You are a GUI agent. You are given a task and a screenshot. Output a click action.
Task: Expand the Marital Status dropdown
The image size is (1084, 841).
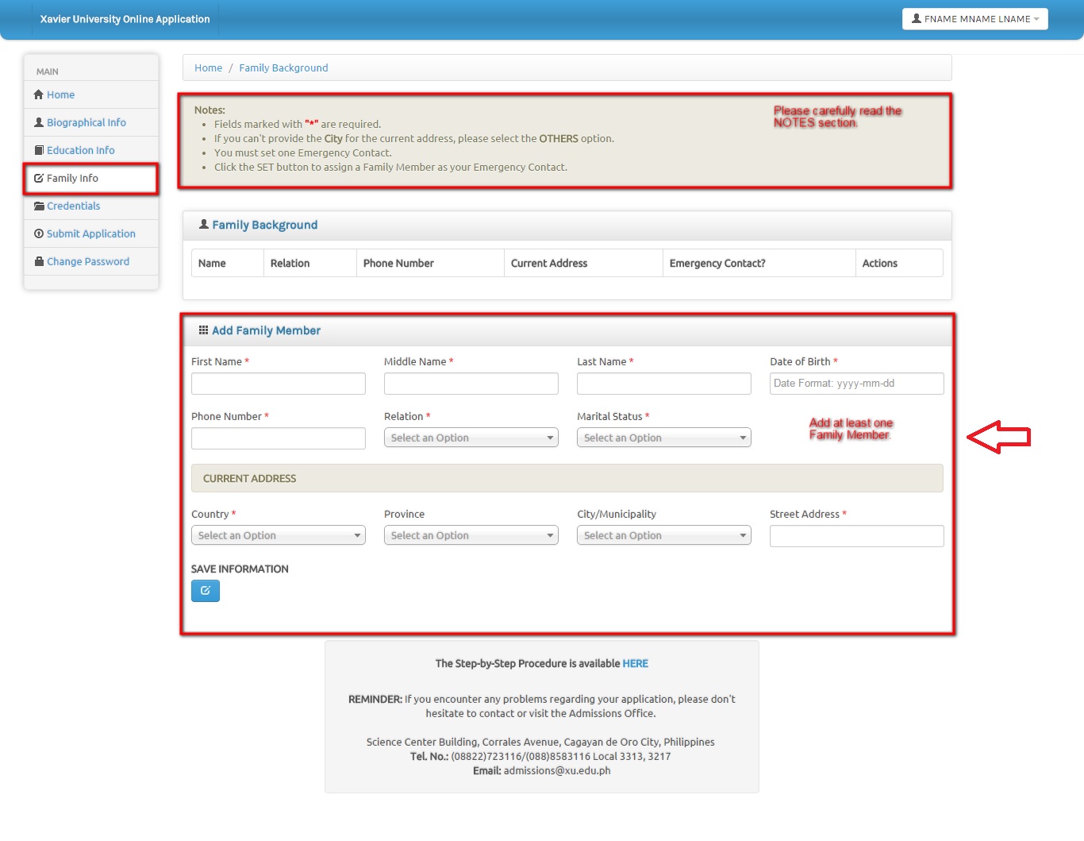pos(663,438)
